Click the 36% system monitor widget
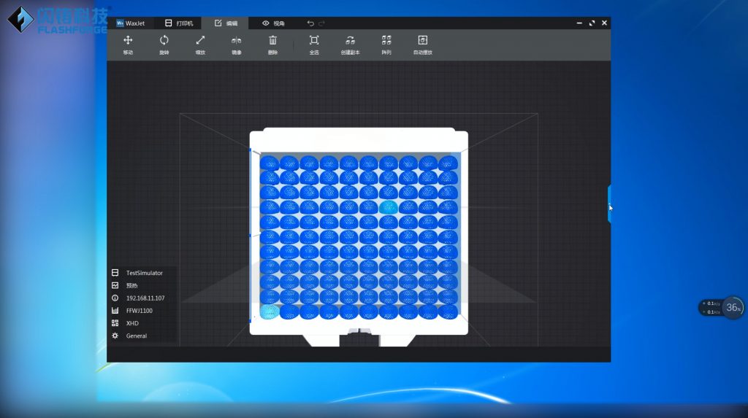 coord(733,307)
